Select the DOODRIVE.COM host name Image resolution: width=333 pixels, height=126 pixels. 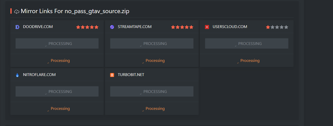coord(38,27)
